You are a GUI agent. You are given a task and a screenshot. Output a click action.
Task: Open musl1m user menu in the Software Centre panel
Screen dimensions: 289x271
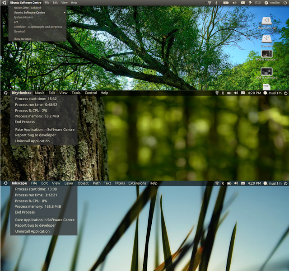click(272, 3)
